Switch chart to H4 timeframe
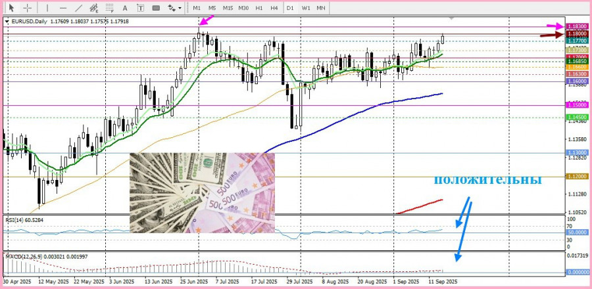This screenshot has width=592, height=289. coord(274,7)
